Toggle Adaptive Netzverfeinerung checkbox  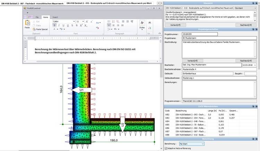pos(166,148)
